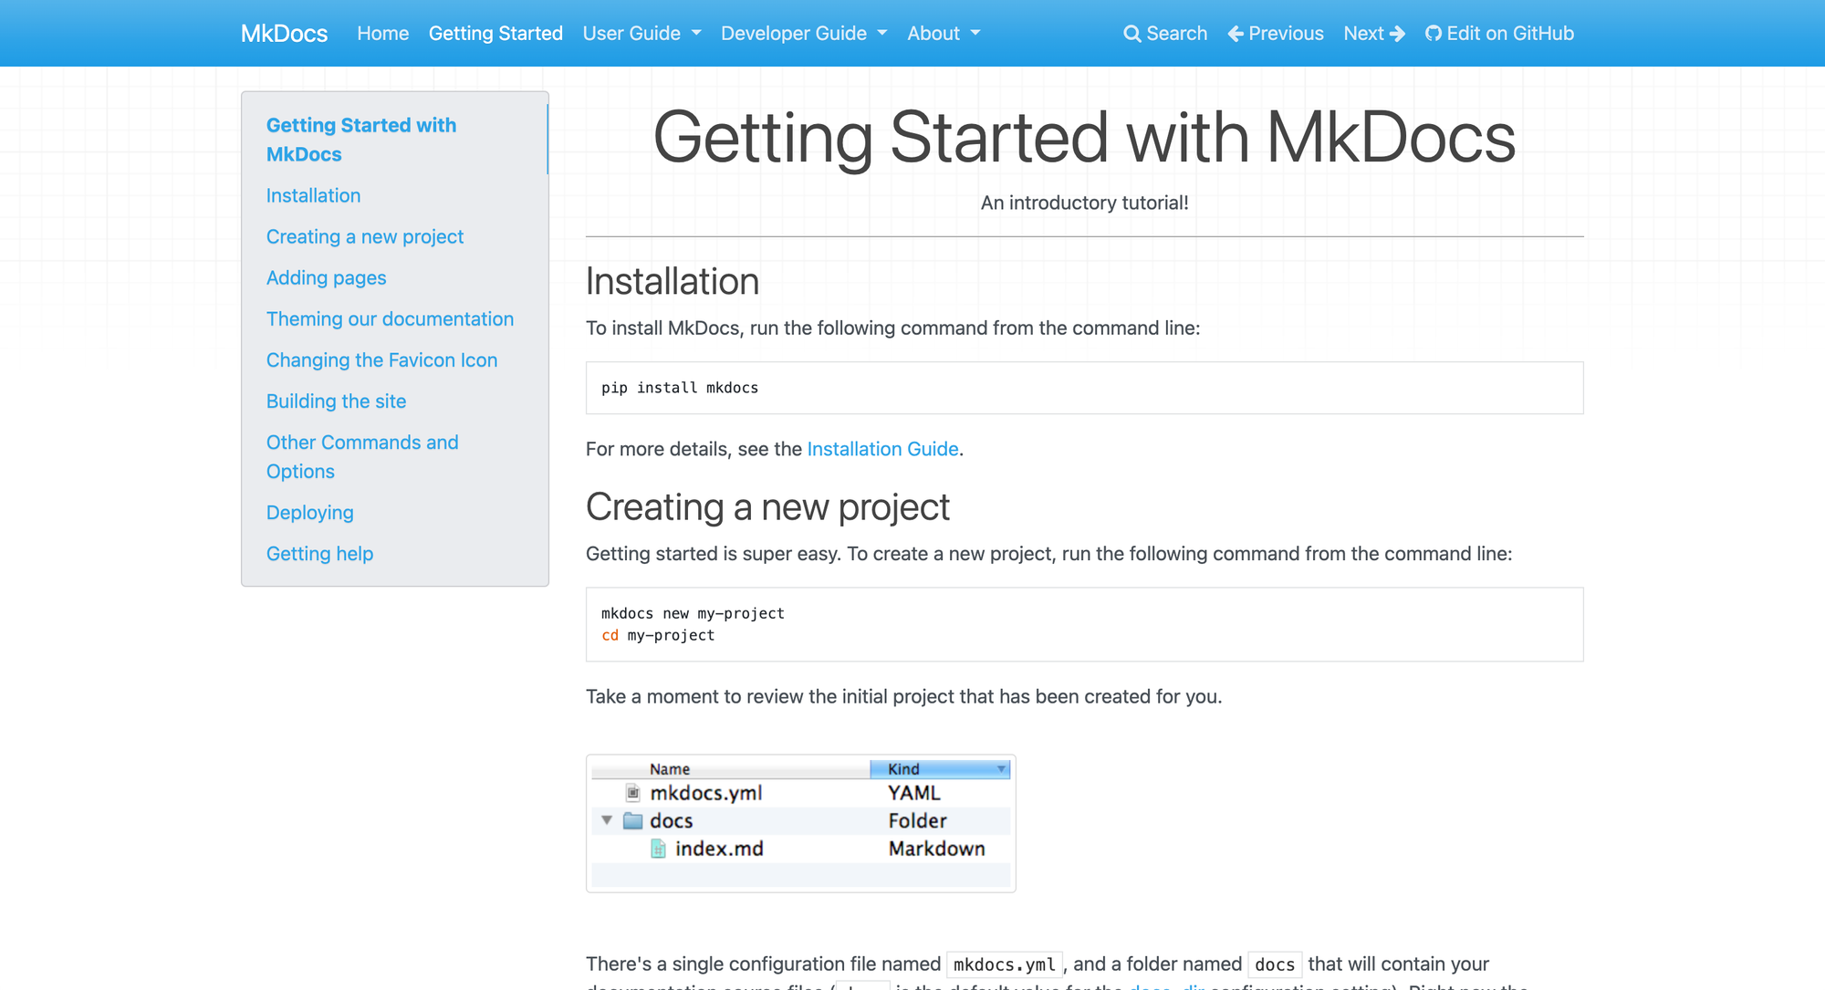Click the YAML file icon beside mkdocs.yml
Image resolution: width=1825 pixels, height=990 pixels.
(631, 793)
